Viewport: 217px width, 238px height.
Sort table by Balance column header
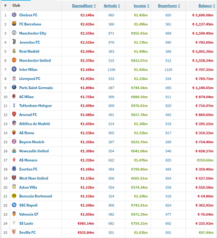point(207,6)
